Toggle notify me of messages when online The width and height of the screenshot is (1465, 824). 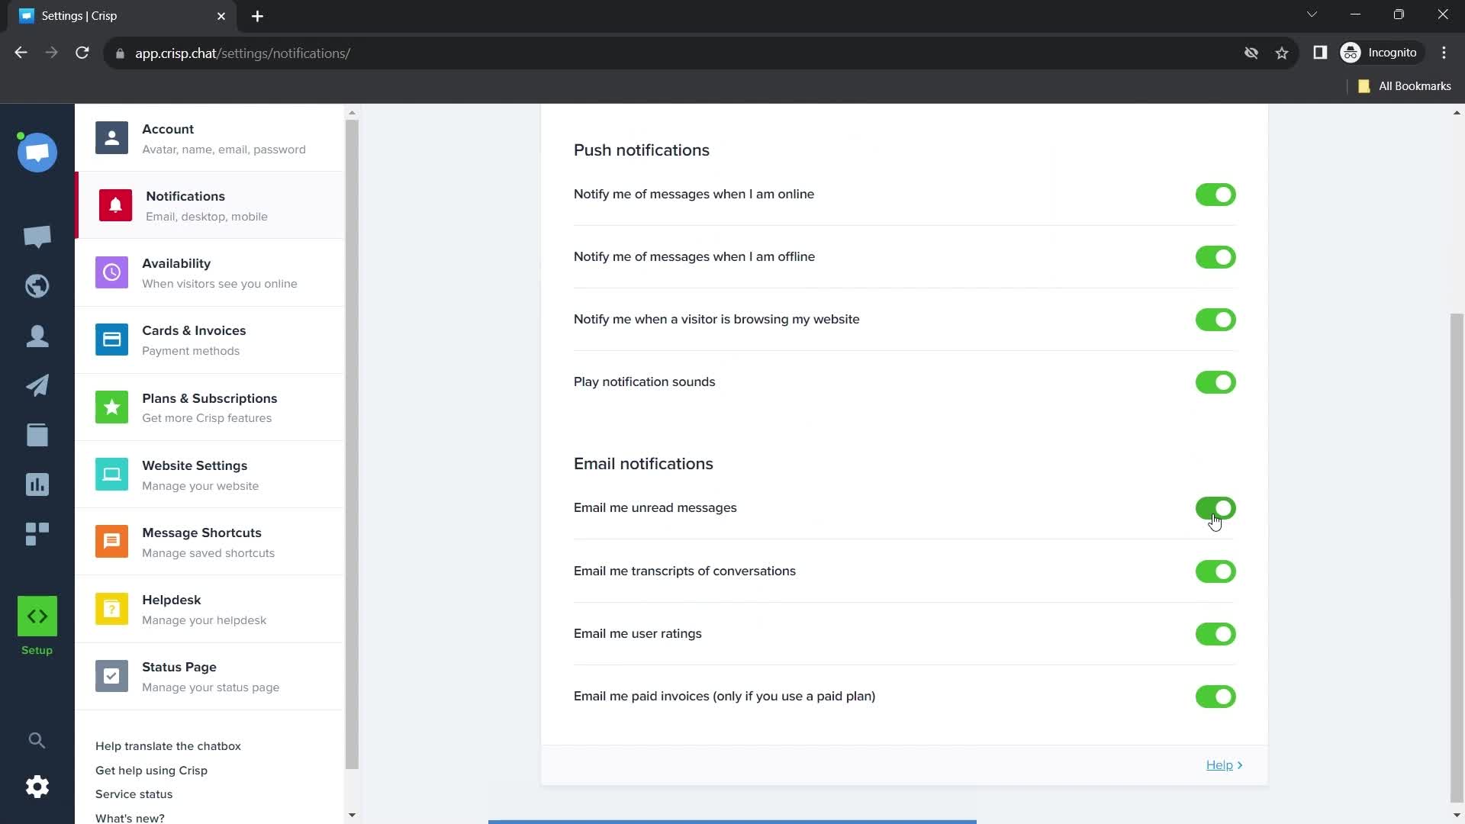(x=1216, y=193)
